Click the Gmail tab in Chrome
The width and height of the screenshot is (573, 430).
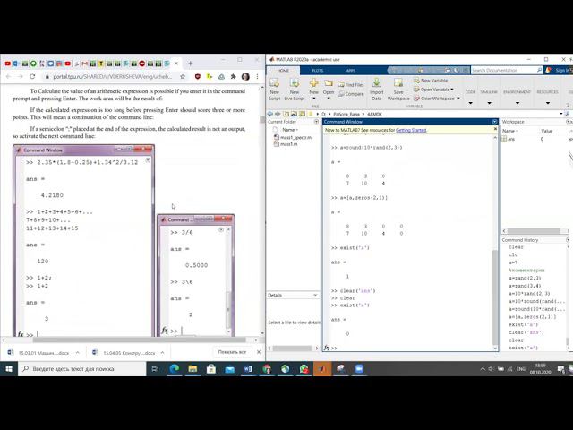coord(85,64)
